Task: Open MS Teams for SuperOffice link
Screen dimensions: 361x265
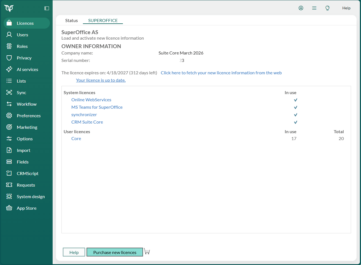Action: pos(97,107)
